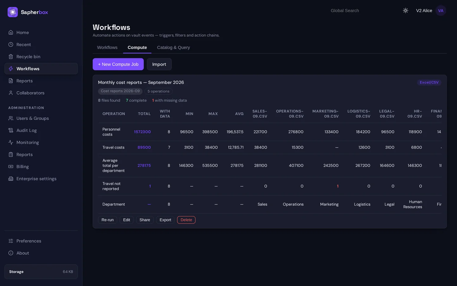This screenshot has height=286, width=457.
Task: Export the compute job results
Action: click(x=165, y=220)
